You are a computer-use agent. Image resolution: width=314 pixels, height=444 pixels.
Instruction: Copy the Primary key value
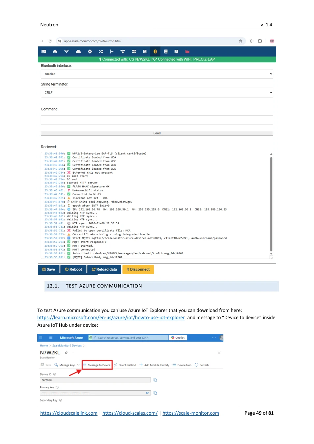tap(155, 393)
